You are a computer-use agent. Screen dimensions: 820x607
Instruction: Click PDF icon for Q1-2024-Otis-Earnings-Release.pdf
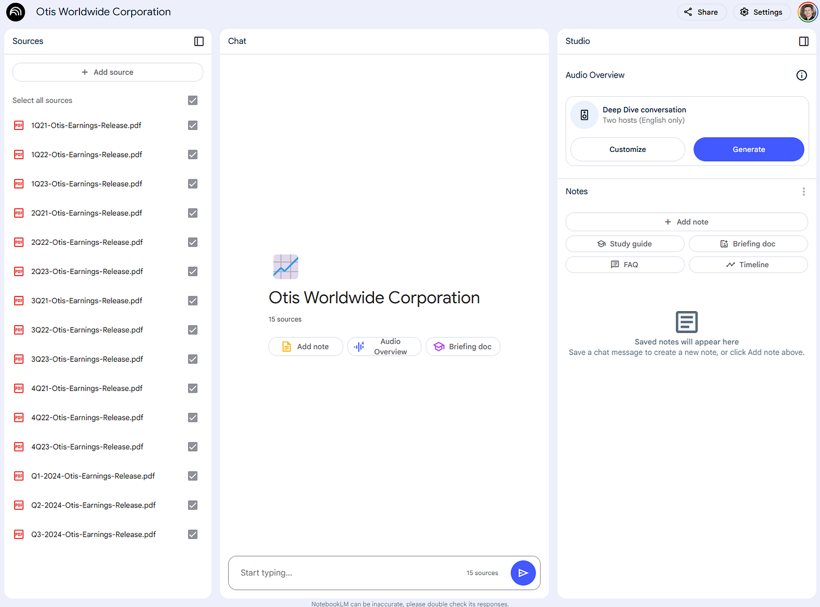pos(19,476)
